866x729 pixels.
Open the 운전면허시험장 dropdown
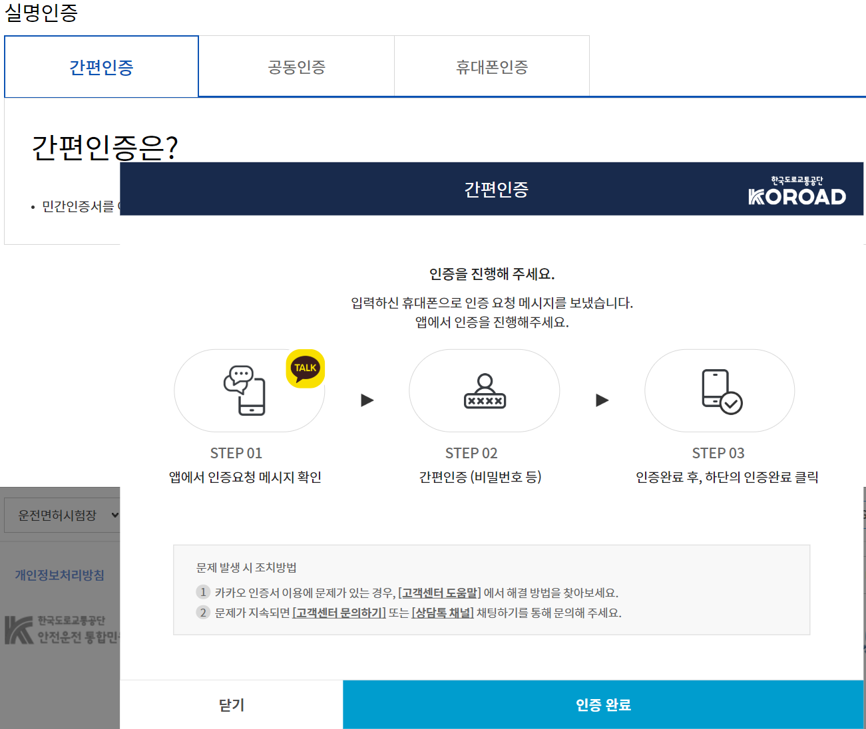point(62,515)
